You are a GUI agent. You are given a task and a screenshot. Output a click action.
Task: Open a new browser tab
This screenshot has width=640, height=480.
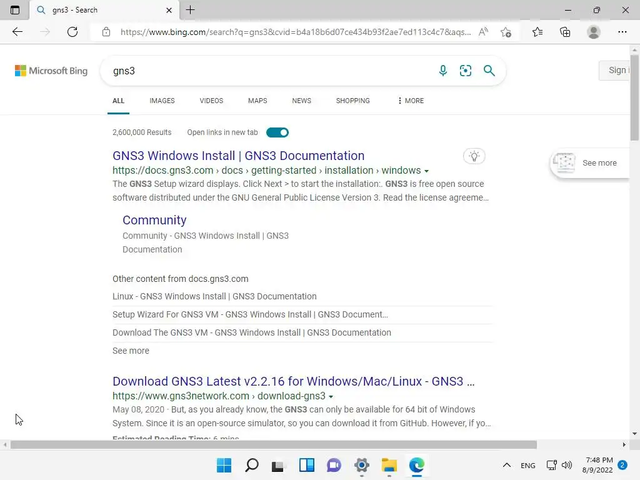(190, 10)
